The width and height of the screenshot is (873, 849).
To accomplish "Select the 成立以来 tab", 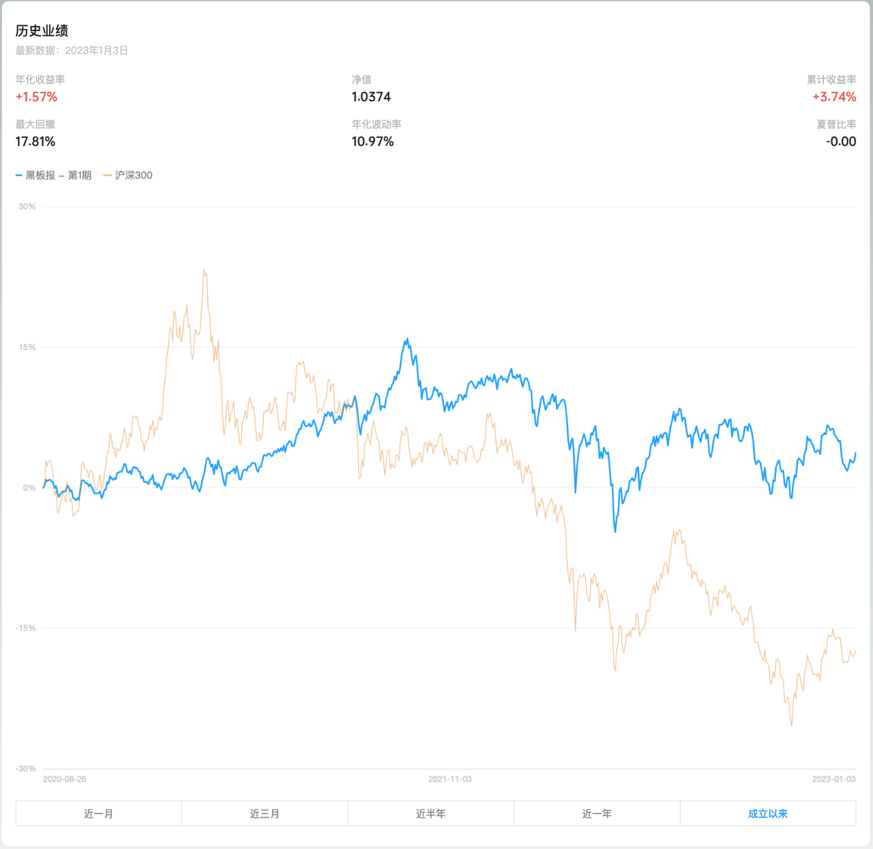I will [767, 814].
